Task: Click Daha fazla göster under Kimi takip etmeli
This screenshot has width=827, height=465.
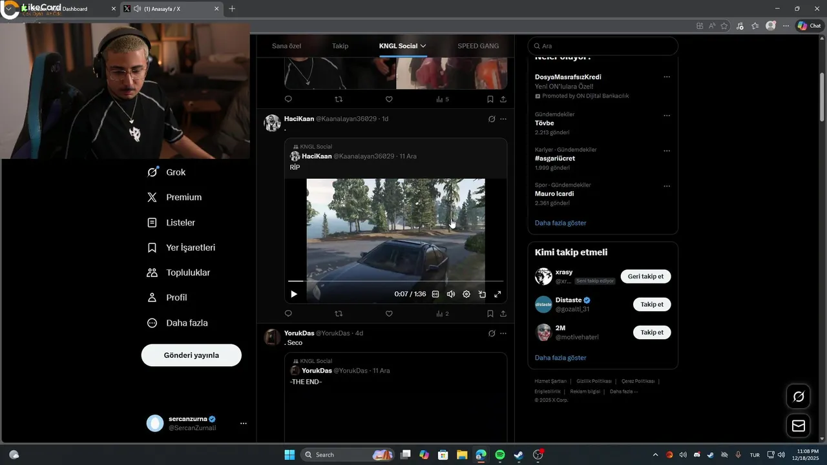Action: [x=561, y=358]
